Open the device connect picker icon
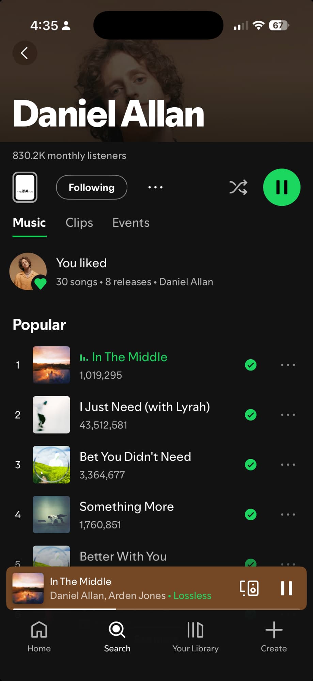Image resolution: width=313 pixels, height=681 pixels. (249, 588)
